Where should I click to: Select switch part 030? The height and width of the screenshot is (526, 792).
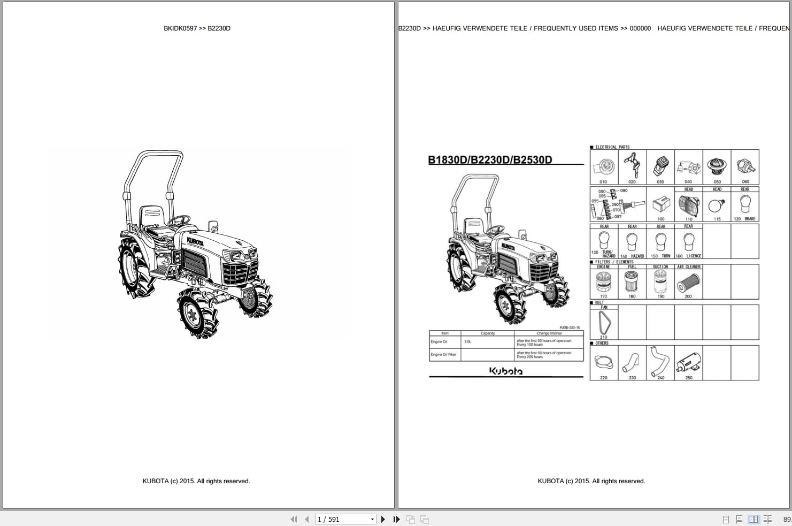pos(660,167)
